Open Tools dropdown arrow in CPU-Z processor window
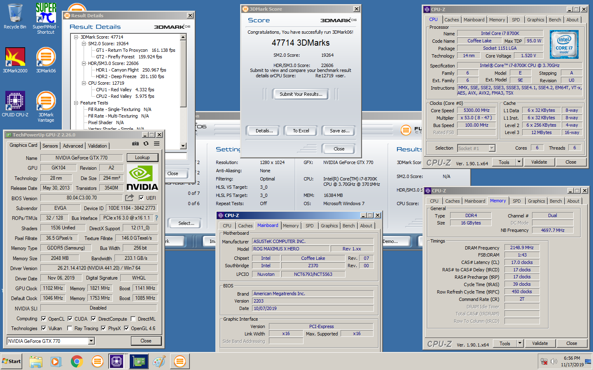 519,162
